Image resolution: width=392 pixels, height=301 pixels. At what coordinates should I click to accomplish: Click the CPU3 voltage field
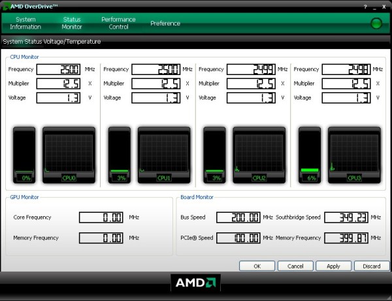[x=346, y=98]
